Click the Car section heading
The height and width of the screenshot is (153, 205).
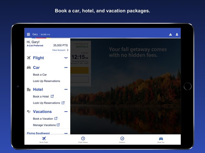(x=36, y=67)
